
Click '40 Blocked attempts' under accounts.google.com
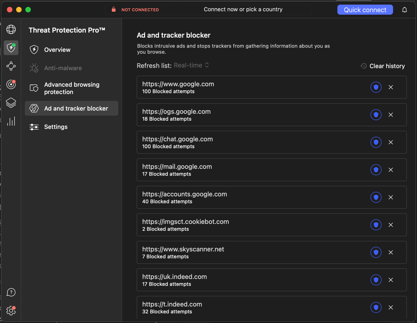pyautogui.click(x=167, y=202)
